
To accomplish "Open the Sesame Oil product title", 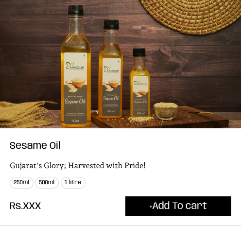I will 35,145.
